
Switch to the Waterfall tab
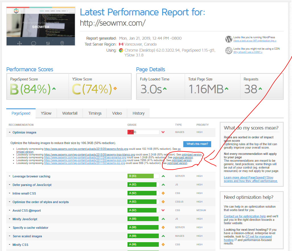pos(70,113)
